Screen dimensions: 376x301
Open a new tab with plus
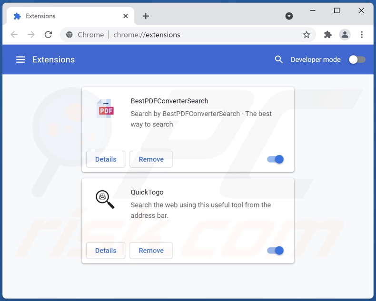(146, 16)
